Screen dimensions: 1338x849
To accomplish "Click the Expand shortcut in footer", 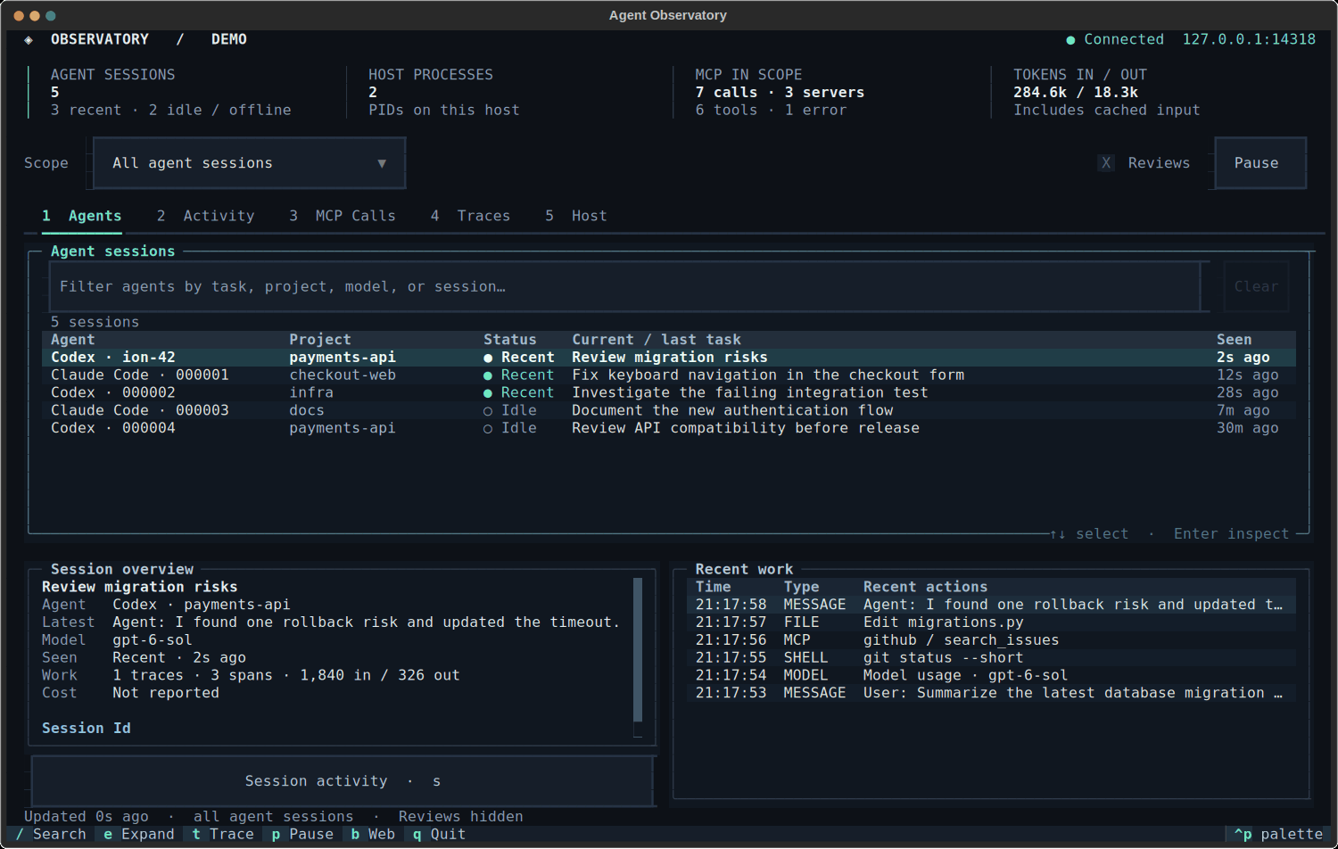I will [138, 835].
